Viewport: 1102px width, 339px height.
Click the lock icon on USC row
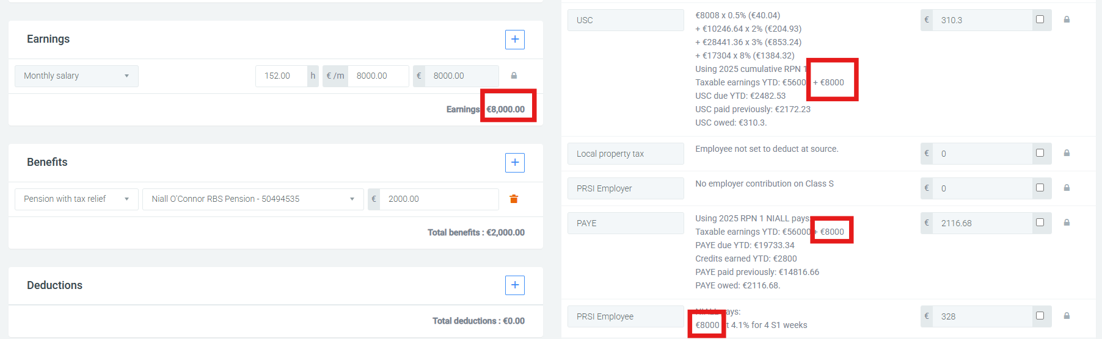click(x=1067, y=20)
